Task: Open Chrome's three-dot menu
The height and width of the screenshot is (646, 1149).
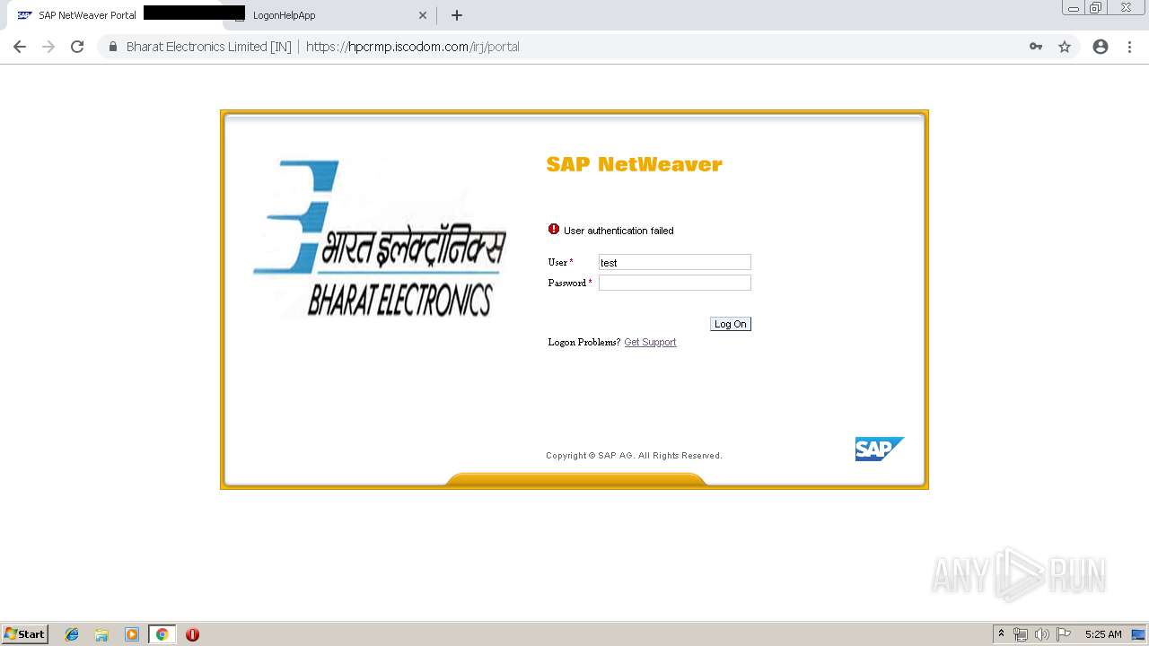Action: pyautogui.click(x=1130, y=47)
